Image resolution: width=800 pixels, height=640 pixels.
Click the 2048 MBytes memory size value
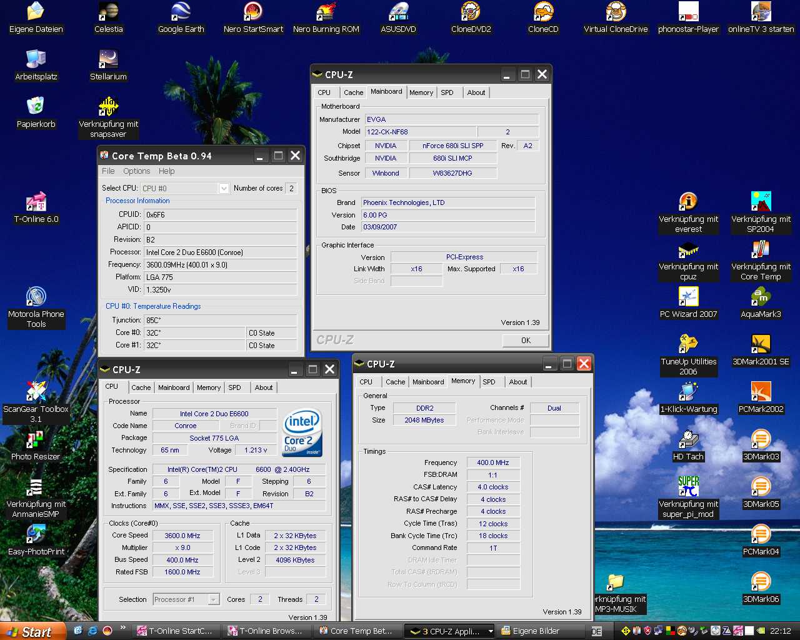click(x=424, y=421)
